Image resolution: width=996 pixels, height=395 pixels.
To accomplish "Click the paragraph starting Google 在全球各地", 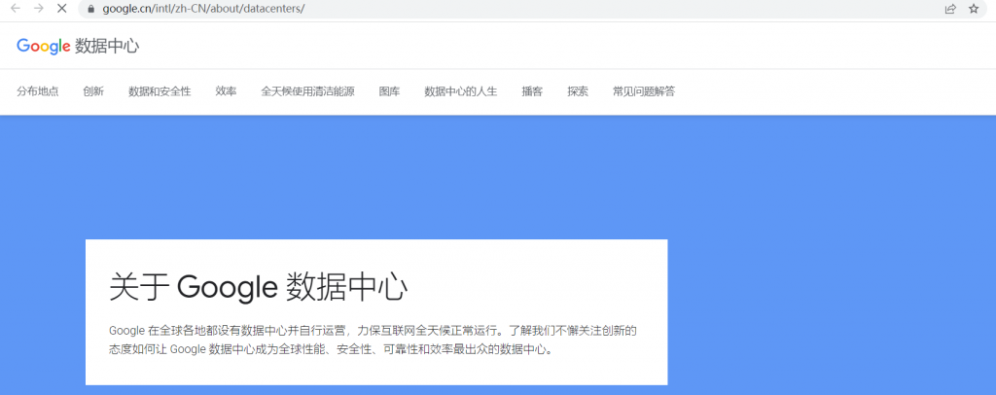I will (373, 340).
